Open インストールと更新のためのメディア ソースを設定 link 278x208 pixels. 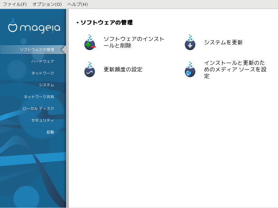click(235, 69)
